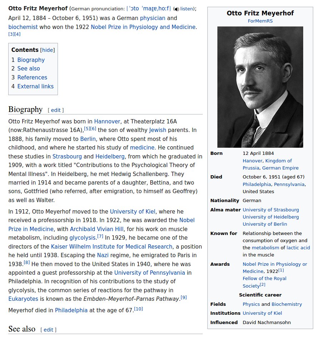Open the Eukaryotes link
This screenshot has height=338, width=320.
click(23, 299)
